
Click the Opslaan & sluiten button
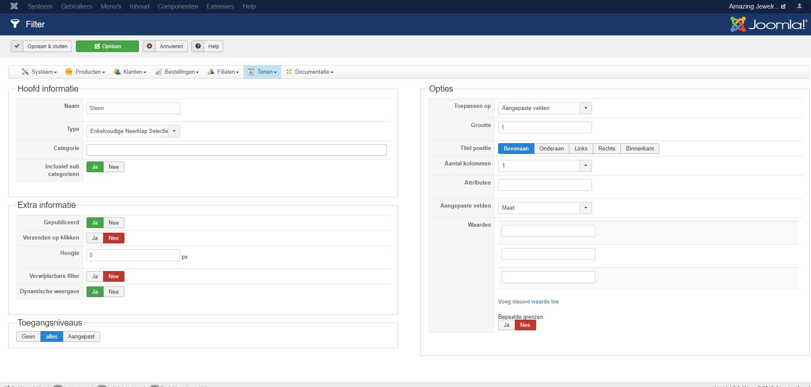[42, 46]
